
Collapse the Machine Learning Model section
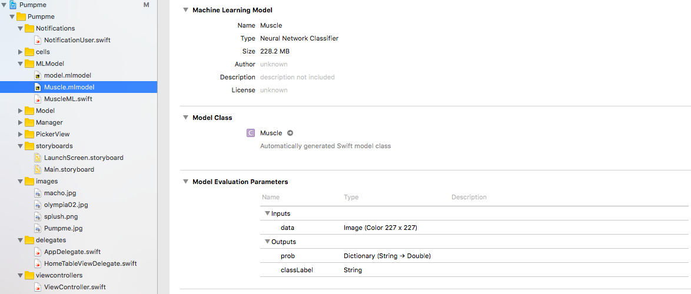[185, 10]
